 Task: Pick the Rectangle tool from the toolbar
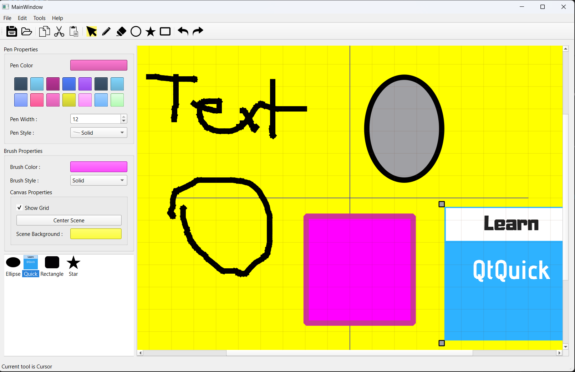tap(165, 31)
